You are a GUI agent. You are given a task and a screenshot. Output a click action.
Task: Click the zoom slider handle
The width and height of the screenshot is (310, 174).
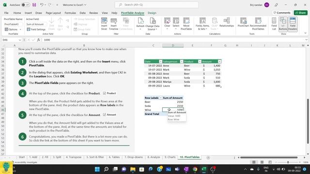pos(288,162)
